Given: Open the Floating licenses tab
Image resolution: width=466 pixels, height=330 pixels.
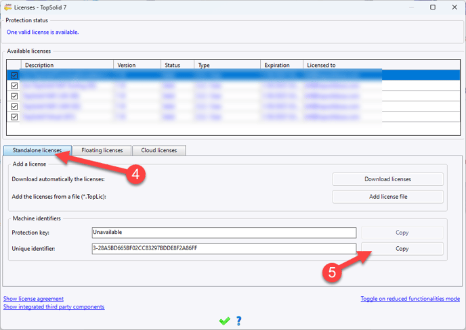Looking at the screenshot, I should pyautogui.click(x=102, y=150).
